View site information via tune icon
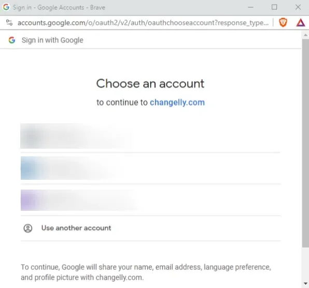The height and width of the screenshot is (288, 309). point(9,23)
